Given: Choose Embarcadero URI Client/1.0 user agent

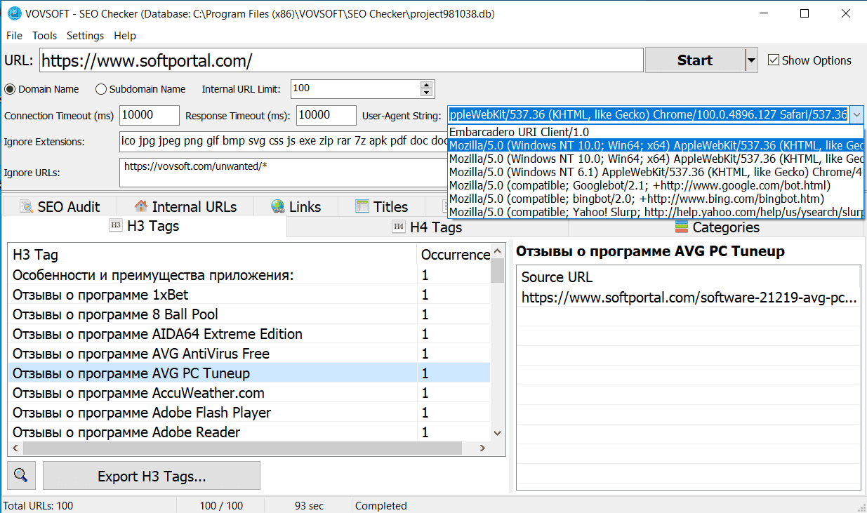Looking at the screenshot, I should tap(655, 132).
